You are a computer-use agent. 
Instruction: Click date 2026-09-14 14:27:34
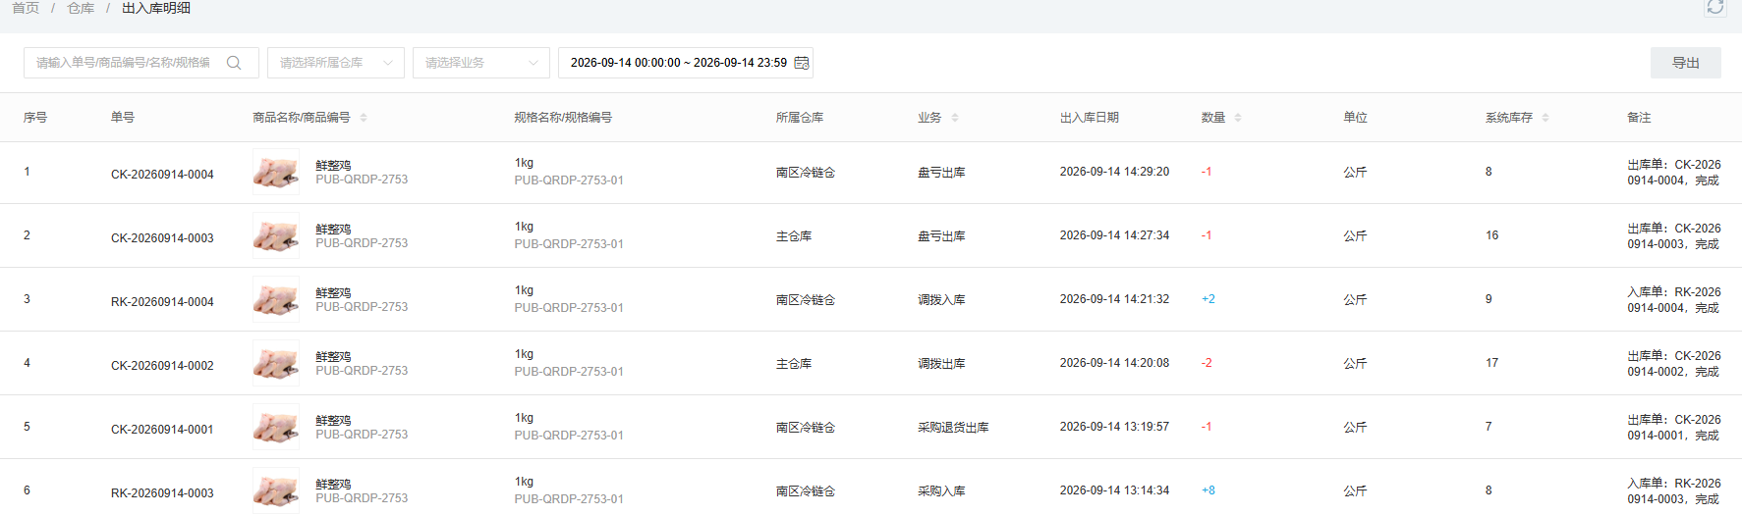(1114, 235)
